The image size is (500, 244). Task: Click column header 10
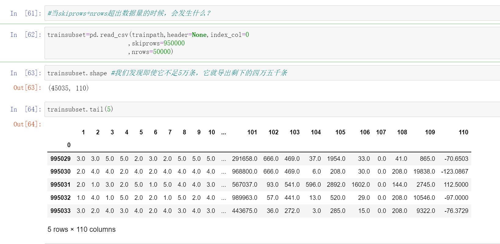212,132
